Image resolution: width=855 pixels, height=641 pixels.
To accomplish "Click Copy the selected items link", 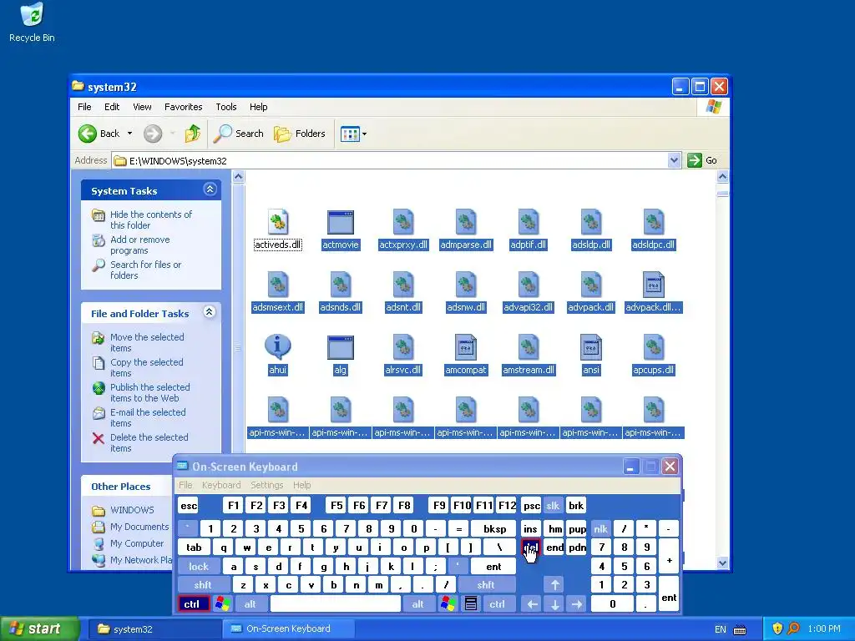I will (x=147, y=367).
